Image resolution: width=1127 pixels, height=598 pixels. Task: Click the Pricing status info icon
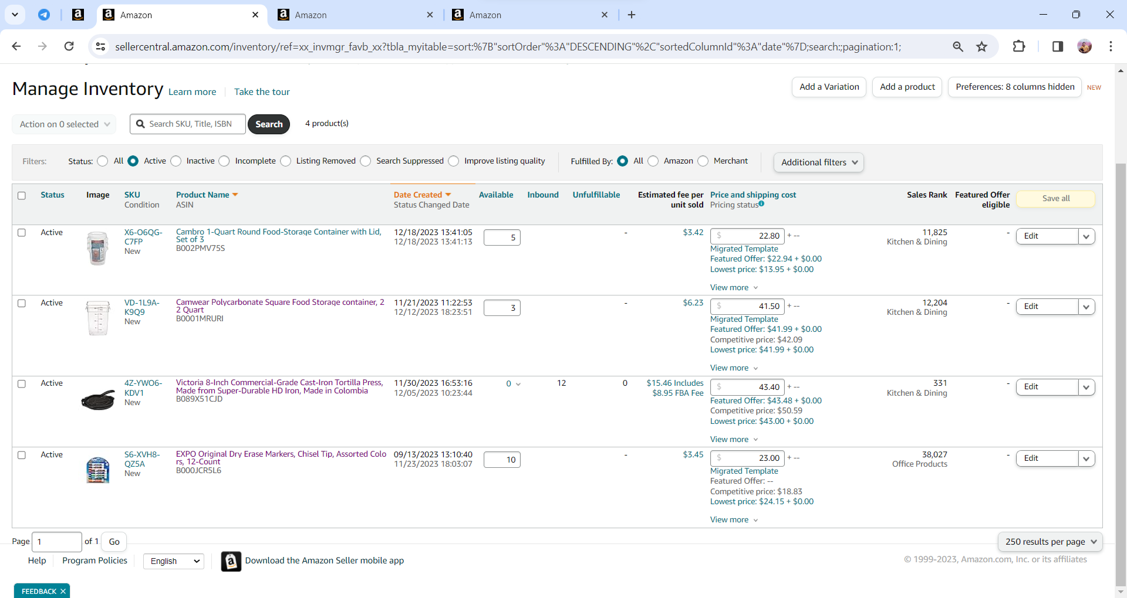pyautogui.click(x=761, y=204)
